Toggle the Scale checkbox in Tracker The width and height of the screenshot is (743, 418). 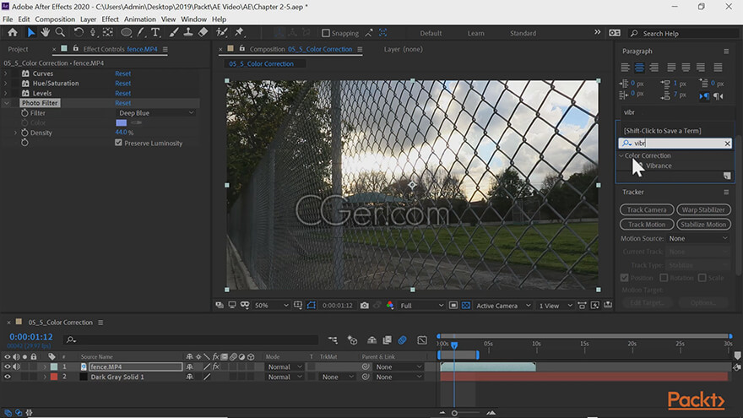702,278
